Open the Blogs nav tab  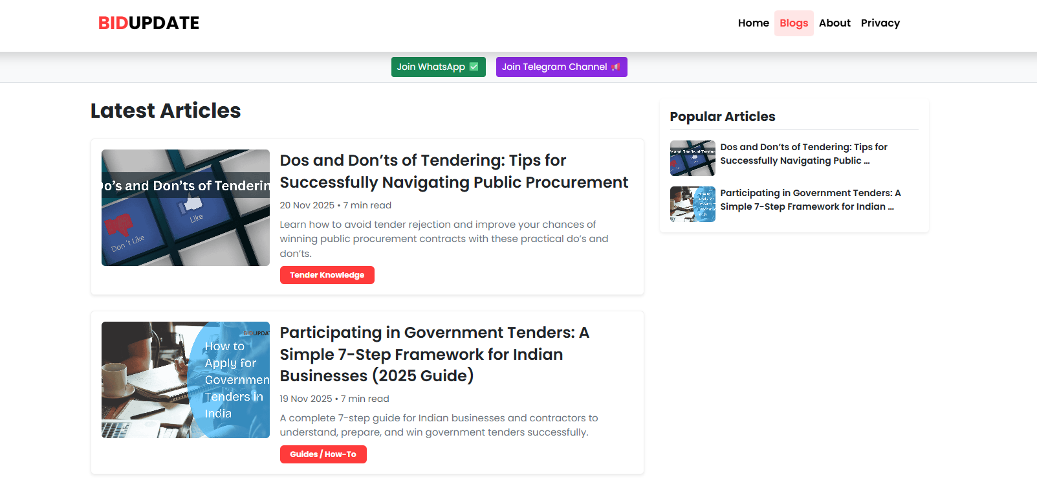click(x=794, y=23)
